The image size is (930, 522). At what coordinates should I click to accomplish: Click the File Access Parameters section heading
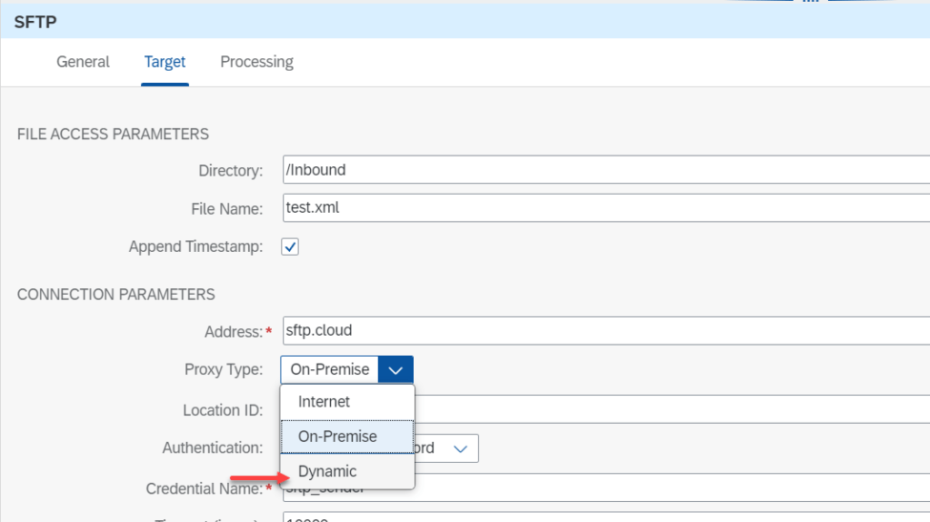click(113, 134)
